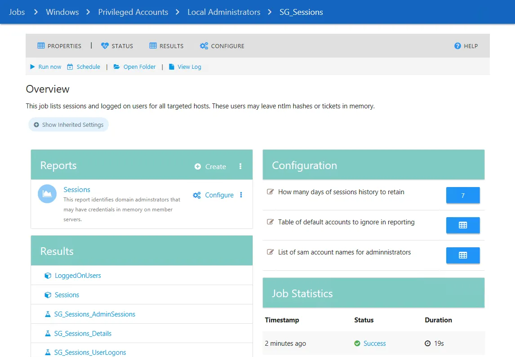
Task: Click edit icon for sam account names list
Action: [x=271, y=252]
